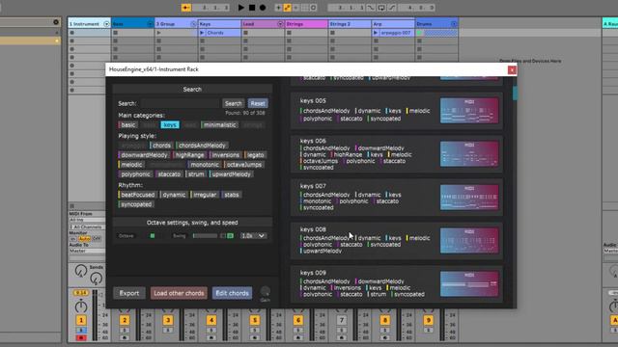618x347 pixels.
Task: Toggle the 'chords' playing style filter tag
Action: tap(161, 146)
